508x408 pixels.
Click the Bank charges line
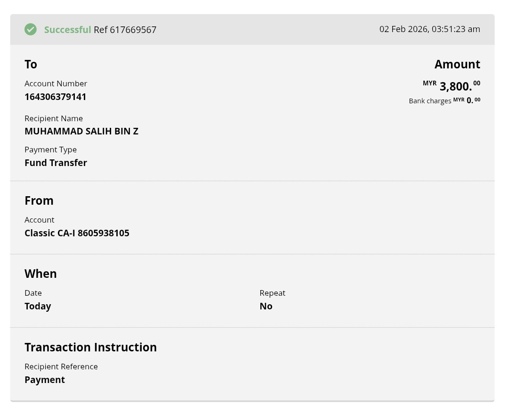[444, 100]
